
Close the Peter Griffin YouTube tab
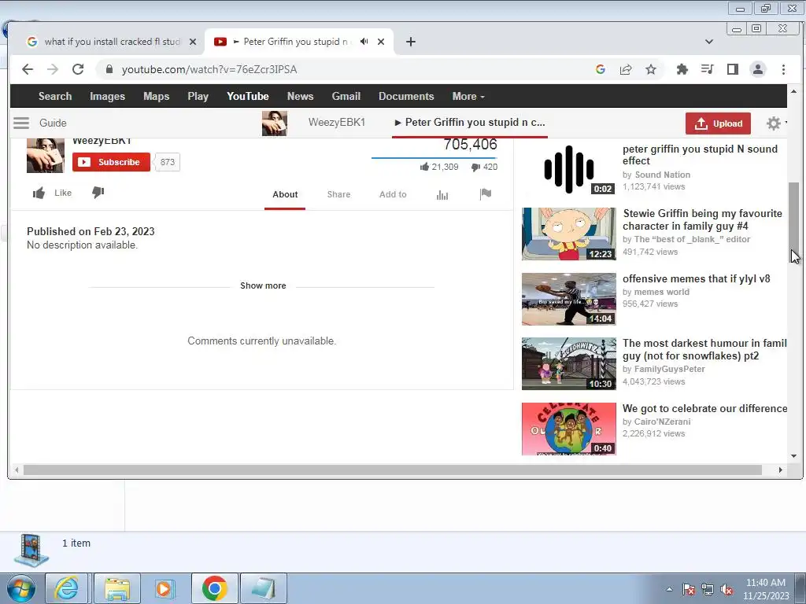click(x=381, y=42)
